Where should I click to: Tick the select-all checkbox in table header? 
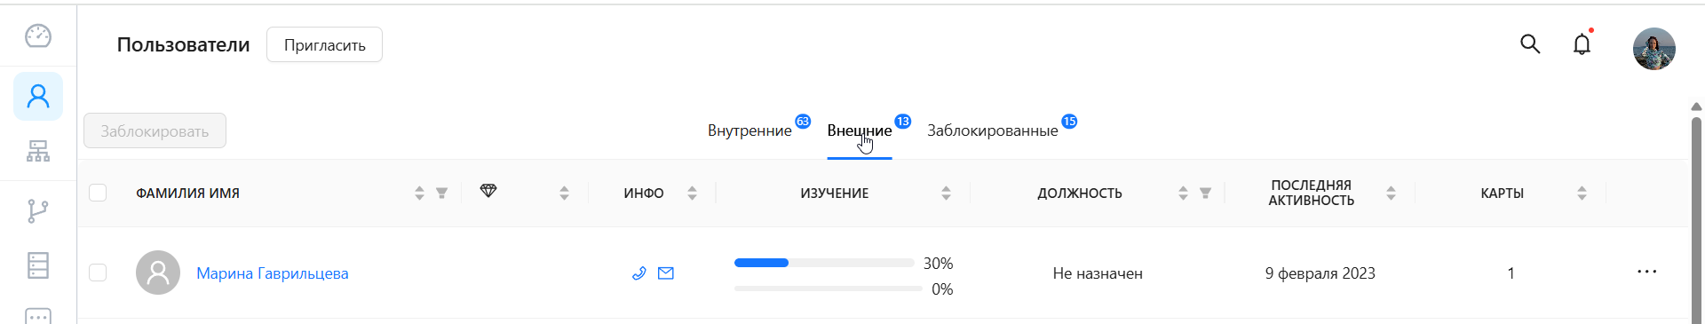coord(98,193)
